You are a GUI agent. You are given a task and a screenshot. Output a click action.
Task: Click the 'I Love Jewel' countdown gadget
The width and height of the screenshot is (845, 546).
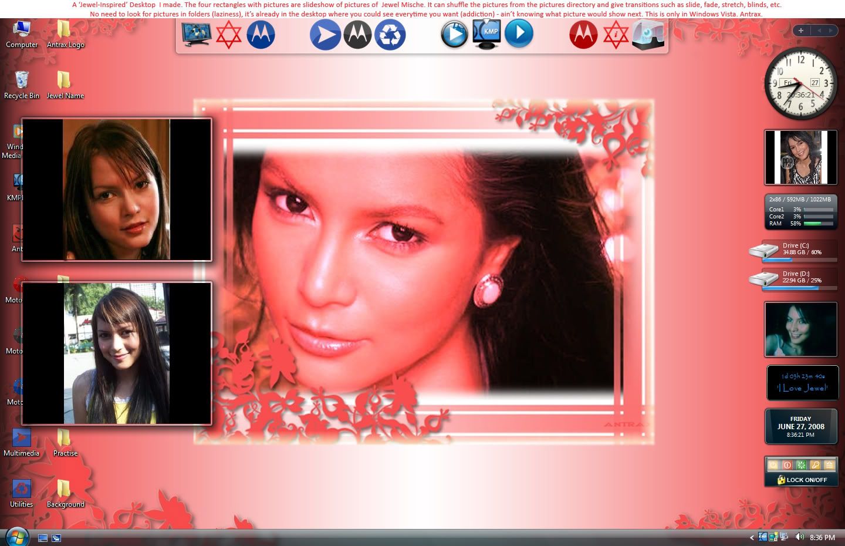802,383
